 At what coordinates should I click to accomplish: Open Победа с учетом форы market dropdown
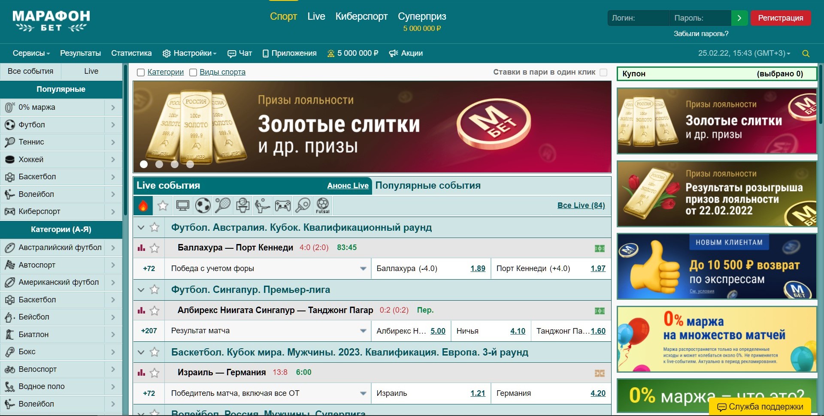[x=268, y=268]
